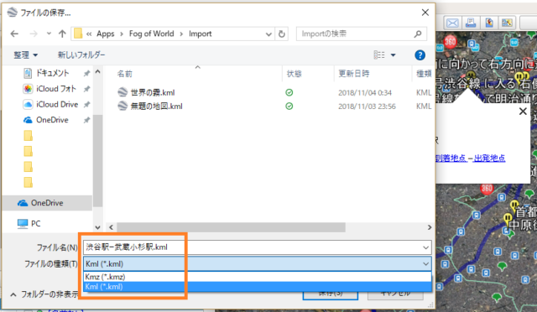The height and width of the screenshot is (312, 537).
Task: Open the 出発地点 link in balloon
Action: [x=490, y=158]
